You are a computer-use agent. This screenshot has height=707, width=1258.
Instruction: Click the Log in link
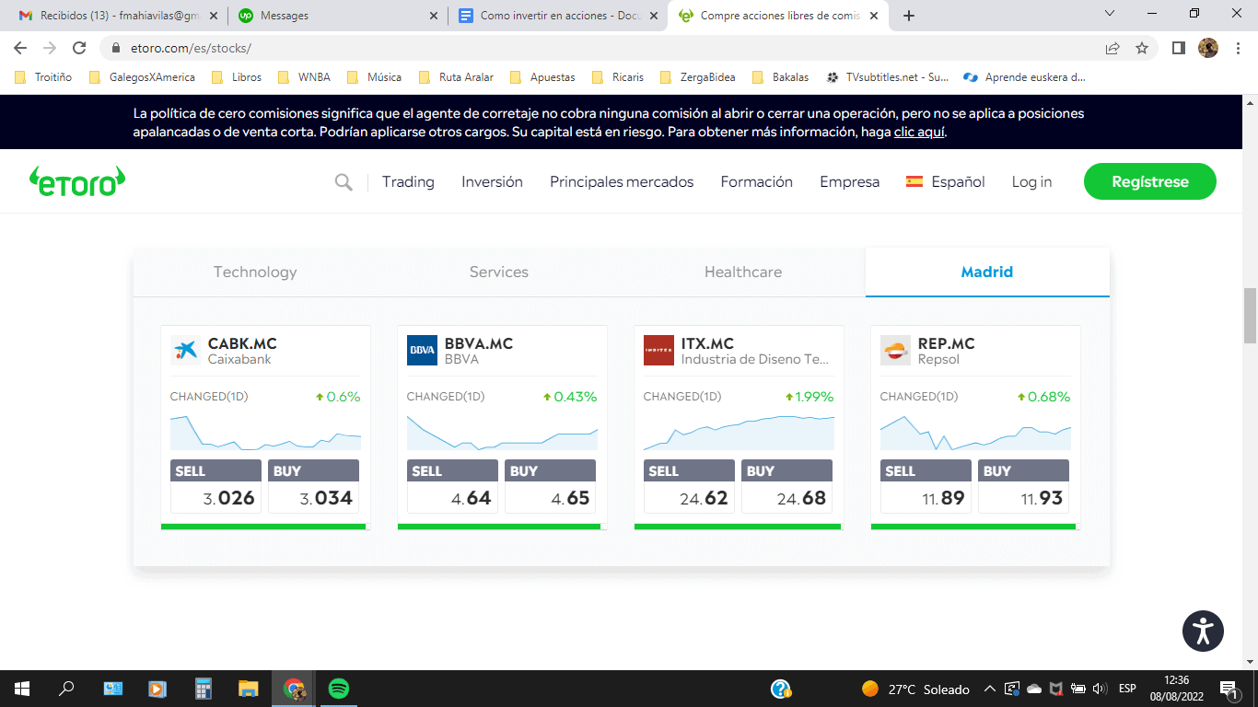(1031, 181)
